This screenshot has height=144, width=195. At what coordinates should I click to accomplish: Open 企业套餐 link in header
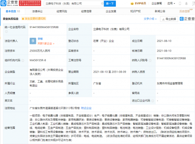click(x=157, y=4)
